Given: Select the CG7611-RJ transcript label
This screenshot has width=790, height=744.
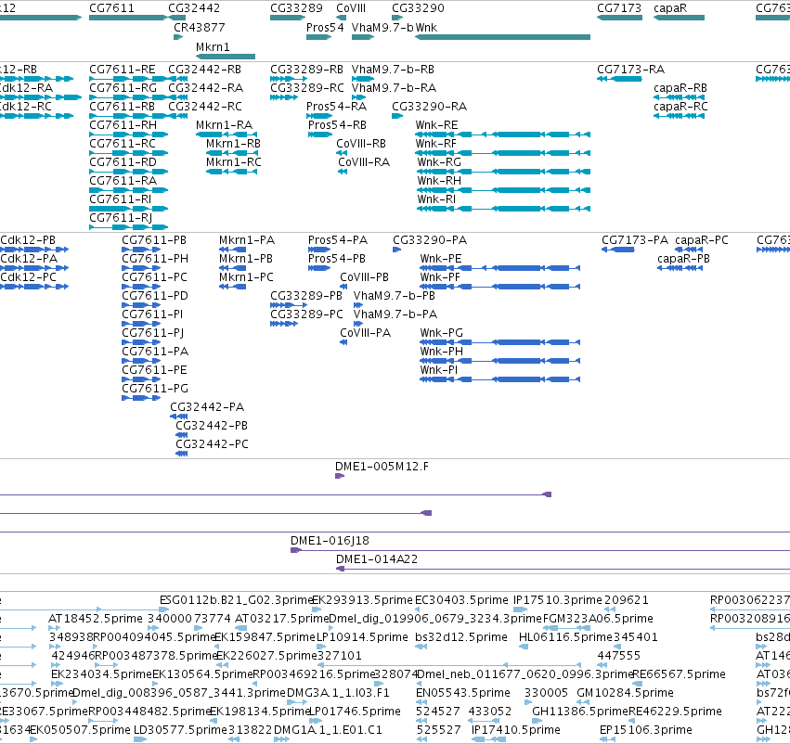Looking at the screenshot, I should (x=121, y=217).
